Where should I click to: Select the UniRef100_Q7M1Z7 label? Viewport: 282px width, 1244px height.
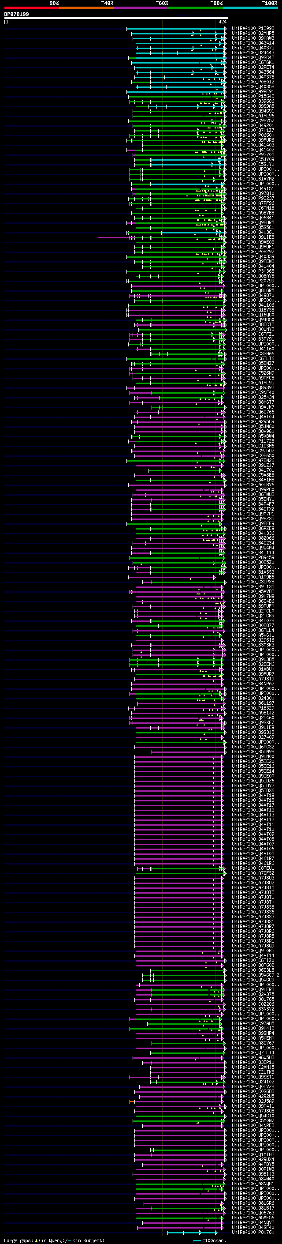[252, 130]
